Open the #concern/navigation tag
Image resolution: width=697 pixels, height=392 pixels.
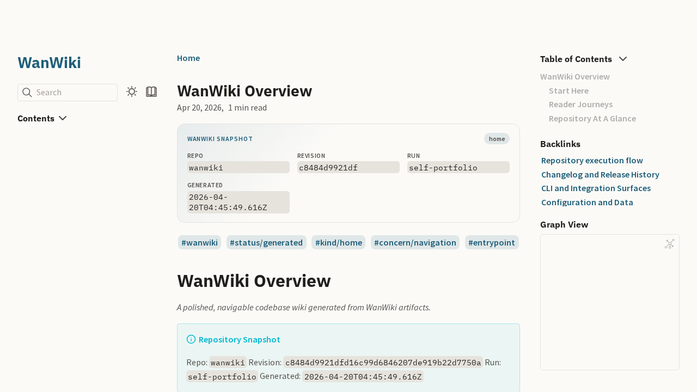click(415, 242)
